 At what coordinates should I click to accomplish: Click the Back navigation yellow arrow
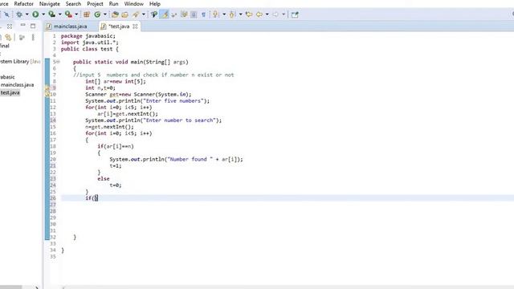(x=259, y=14)
